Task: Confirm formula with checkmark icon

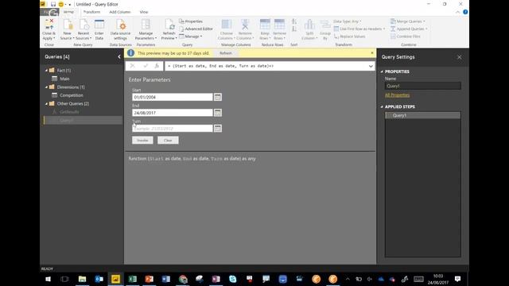Action: 145,66
